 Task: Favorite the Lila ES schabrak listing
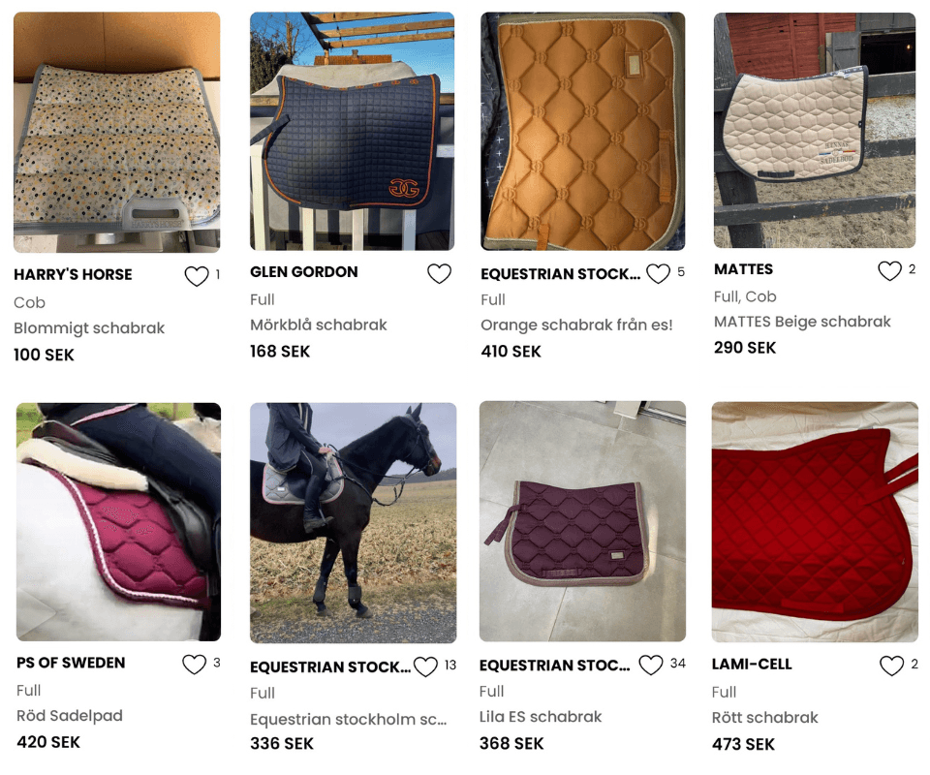(x=651, y=665)
